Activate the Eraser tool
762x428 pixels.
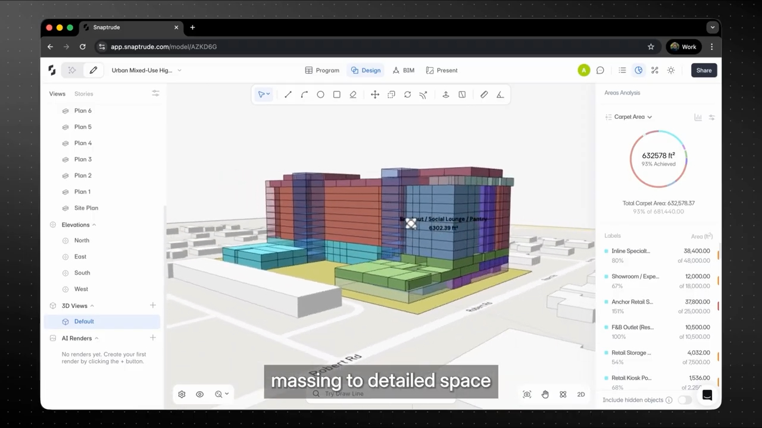pos(353,95)
